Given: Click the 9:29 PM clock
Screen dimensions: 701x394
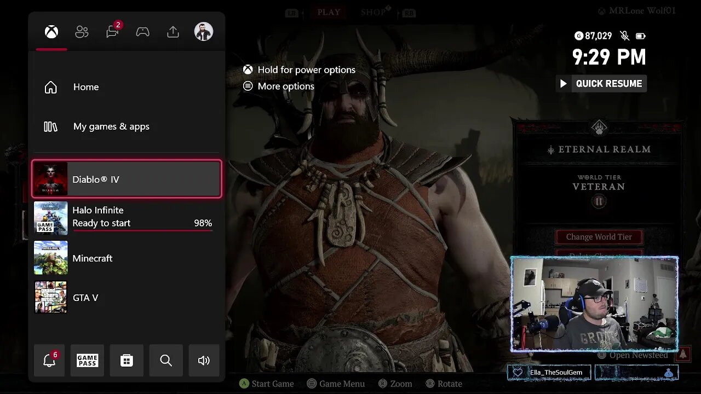Looking at the screenshot, I should pyautogui.click(x=609, y=57).
